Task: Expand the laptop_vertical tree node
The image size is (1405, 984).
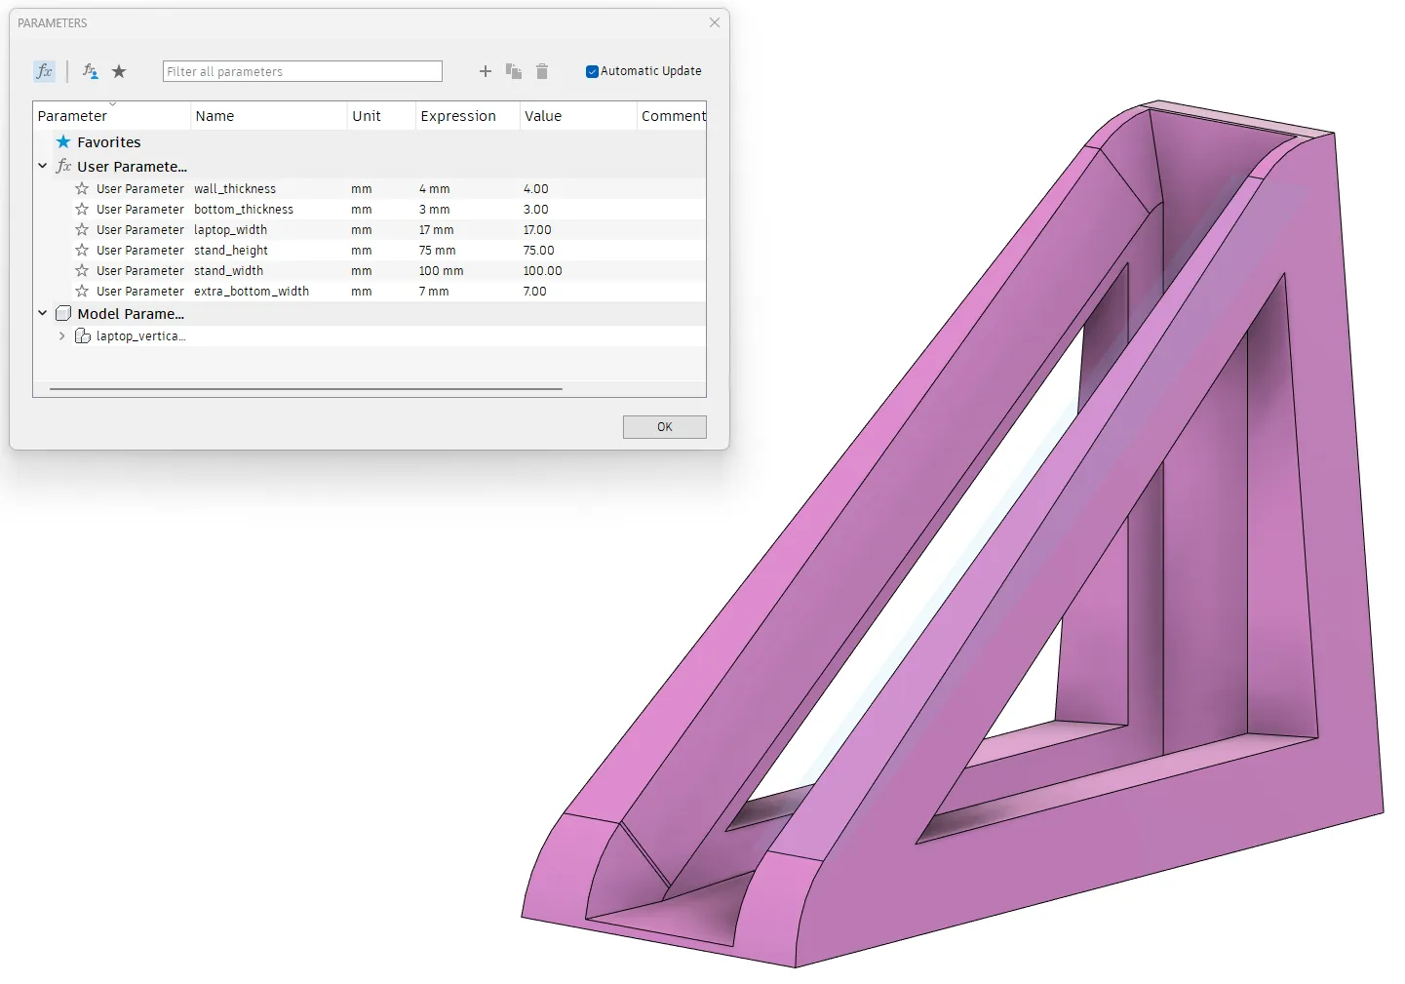Action: pos(62,336)
